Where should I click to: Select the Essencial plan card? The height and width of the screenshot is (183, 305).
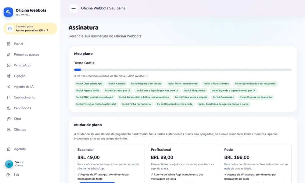(x=109, y=163)
